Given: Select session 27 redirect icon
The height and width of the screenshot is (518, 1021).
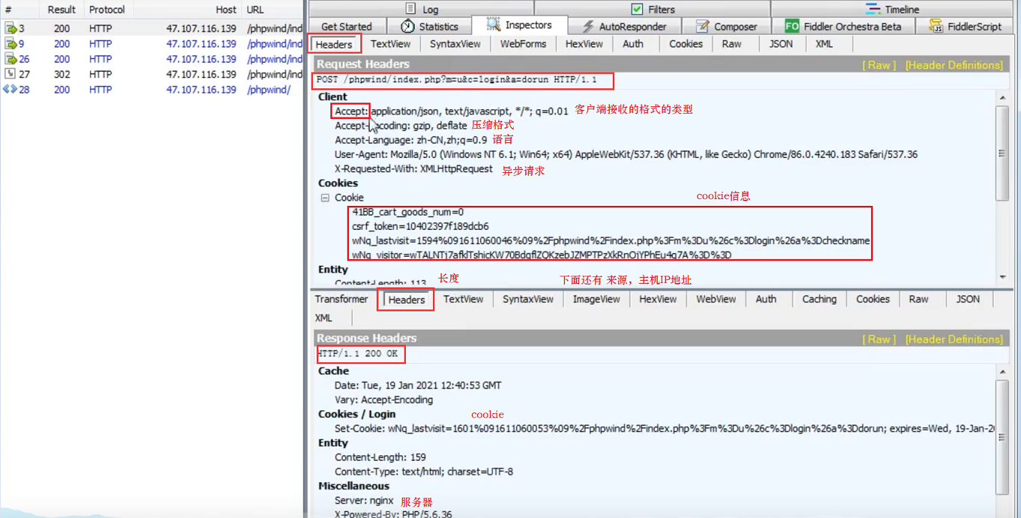Looking at the screenshot, I should coord(10,73).
